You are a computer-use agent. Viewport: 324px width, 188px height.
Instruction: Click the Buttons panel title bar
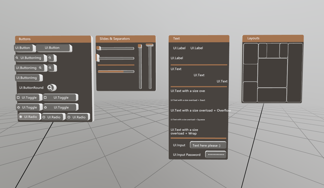pyautogui.click(x=53, y=39)
